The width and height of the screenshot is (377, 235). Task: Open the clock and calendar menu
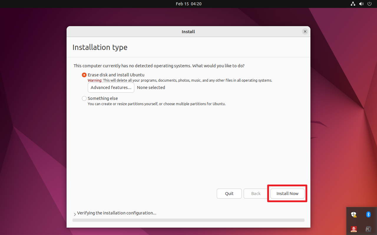click(188, 4)
